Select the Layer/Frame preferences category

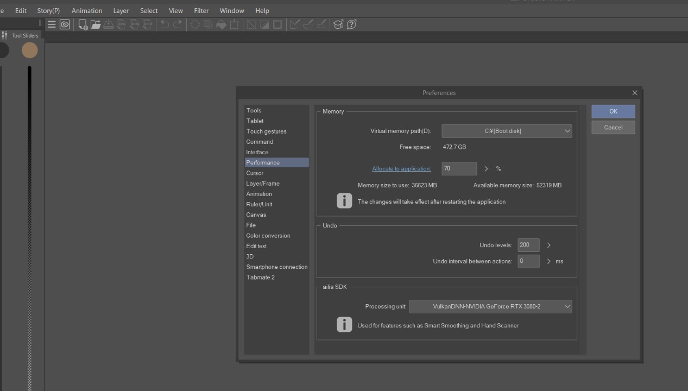276,184
